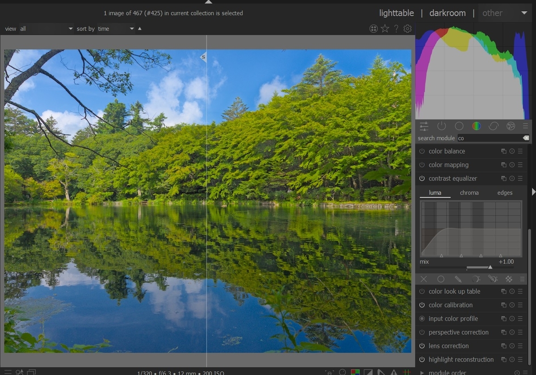The width and height of the screenshot is (536, 375).
Task: Enable perspective correction module
Action: tap(422, 333)
